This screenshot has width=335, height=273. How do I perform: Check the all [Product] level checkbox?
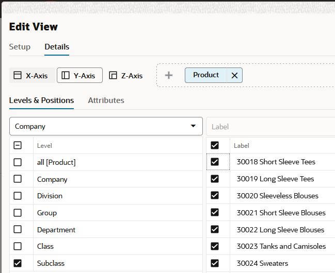(18, 162)
